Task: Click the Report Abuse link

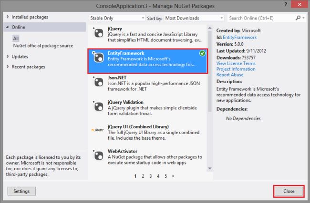Action: (x=230, y=75)
